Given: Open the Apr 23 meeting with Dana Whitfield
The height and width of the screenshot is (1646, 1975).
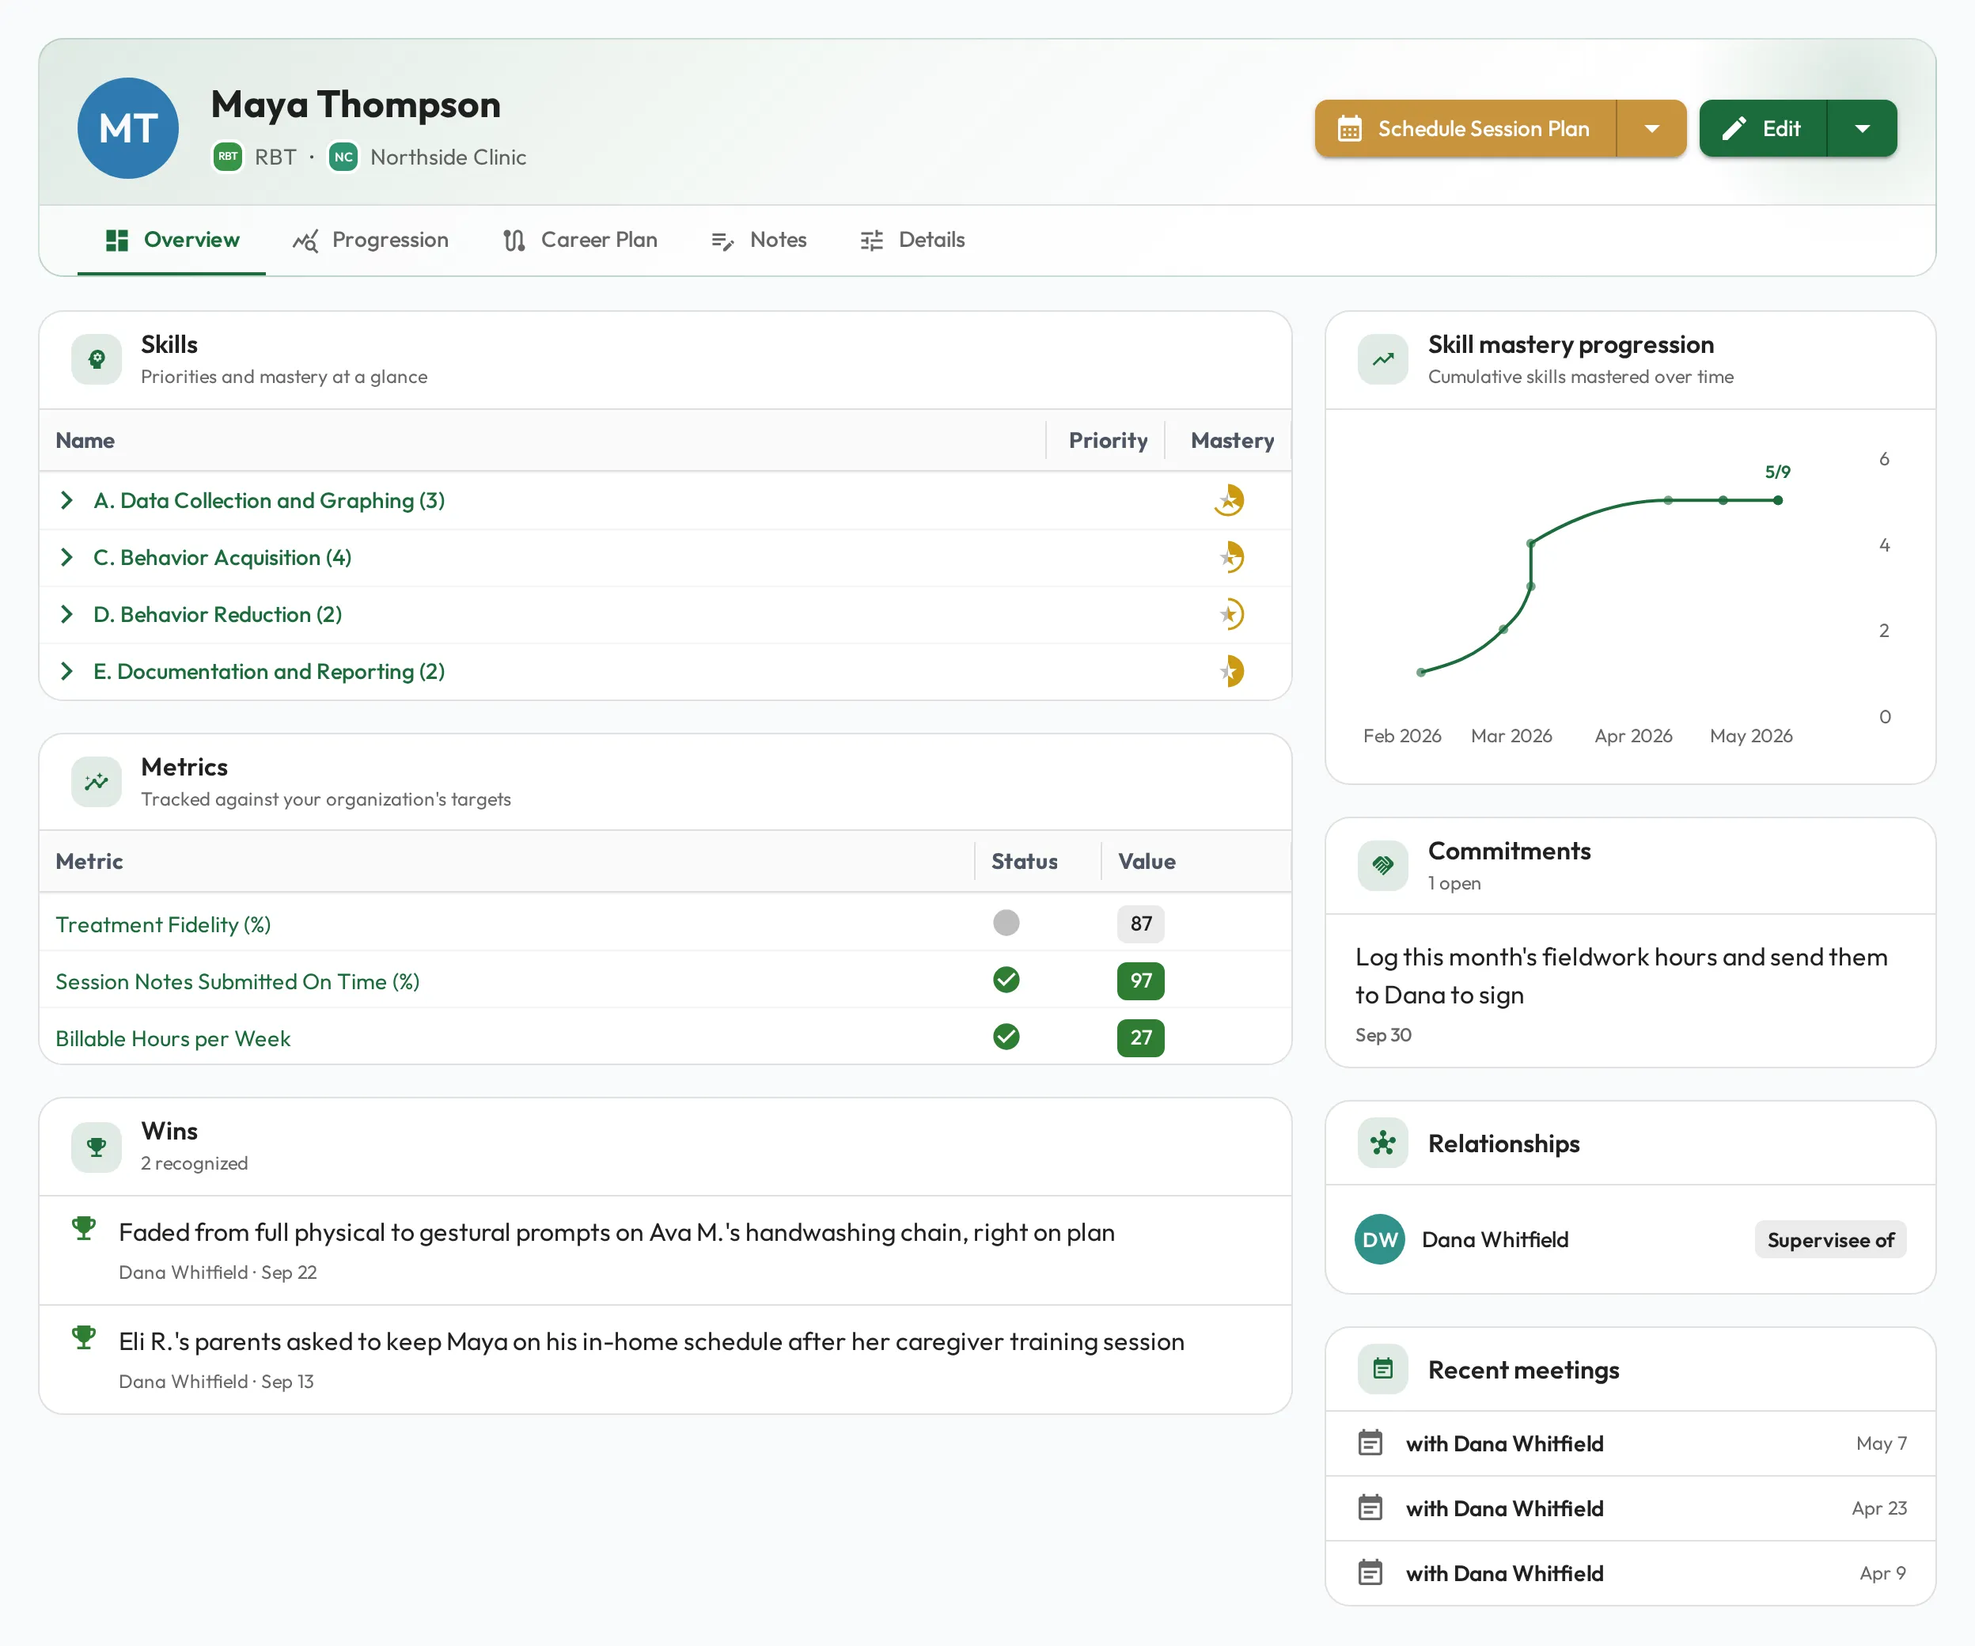Looking at the screenshot, I should [1631, 1508].
